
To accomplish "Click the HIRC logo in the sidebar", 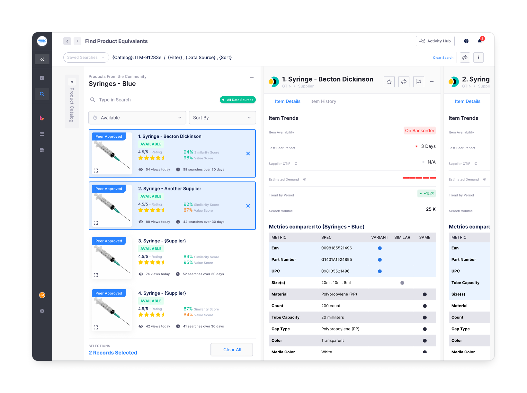I will 42,41.
